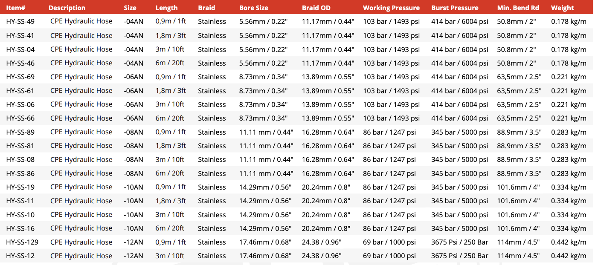
Task: Select item number HY-SS-49
Action: click(20, 21)
